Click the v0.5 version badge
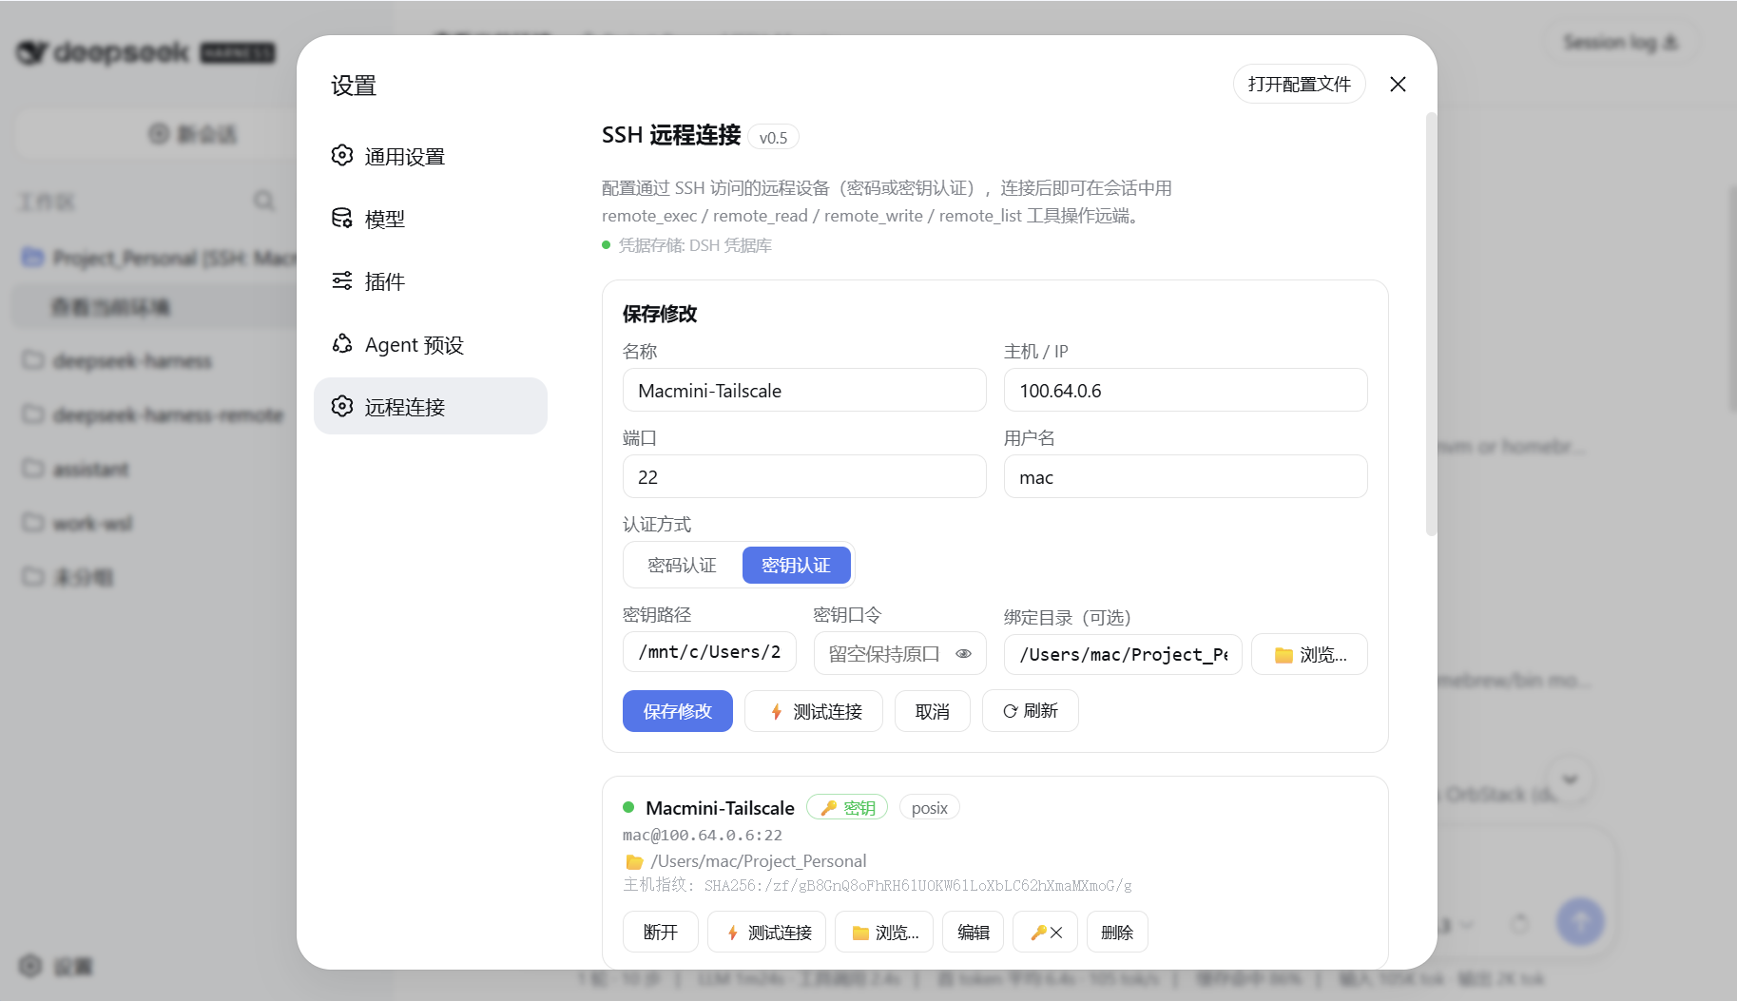1737x1001 pixels. [773, 137]
